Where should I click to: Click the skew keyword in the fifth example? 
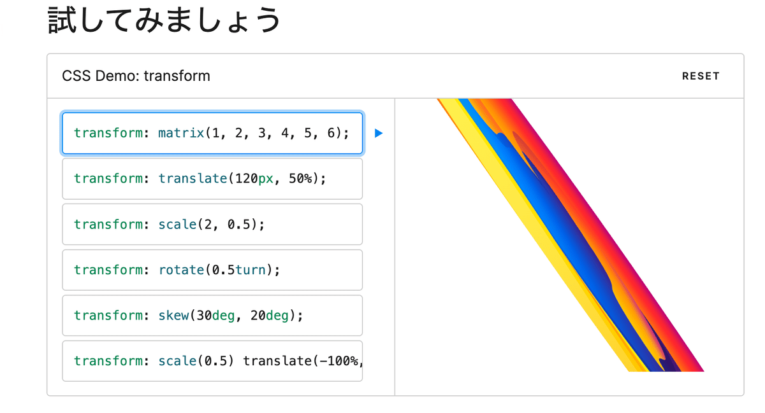[175, 315]
